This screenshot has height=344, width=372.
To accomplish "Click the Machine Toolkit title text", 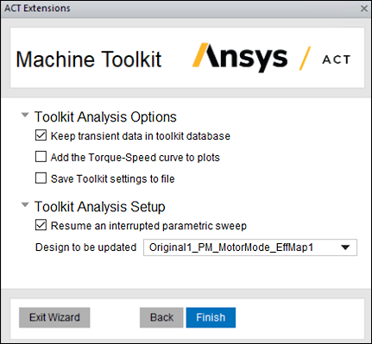I will click(x=89, y=59).
